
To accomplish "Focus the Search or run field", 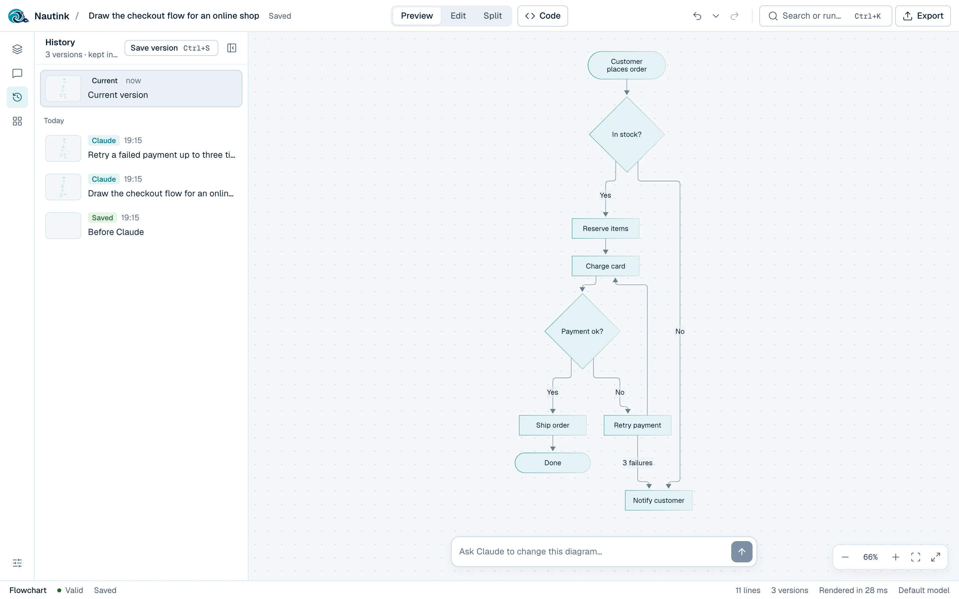I will (825, 16).
